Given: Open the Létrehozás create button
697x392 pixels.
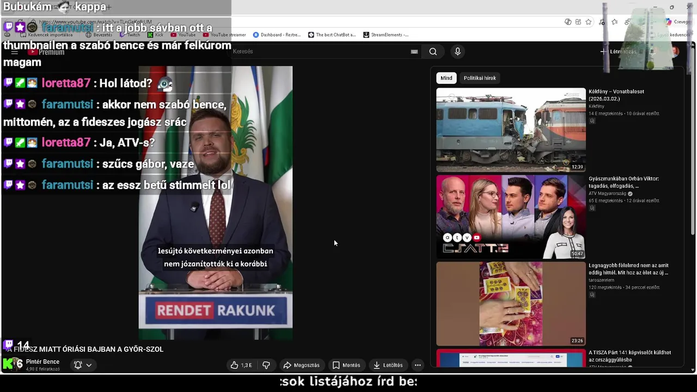Looking at the screenshot, I should pos(618,51).
